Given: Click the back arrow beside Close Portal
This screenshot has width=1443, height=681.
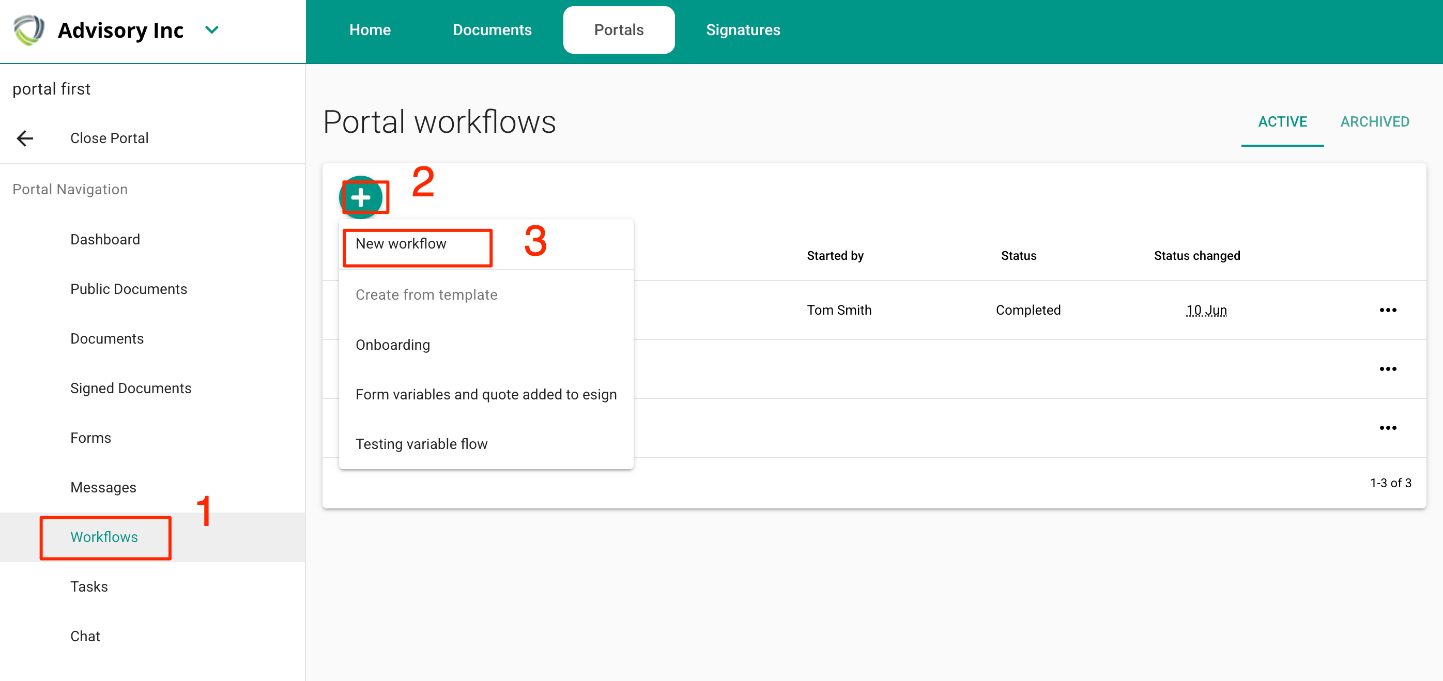Looking at the screenshot, I should (x=25, y=138).
